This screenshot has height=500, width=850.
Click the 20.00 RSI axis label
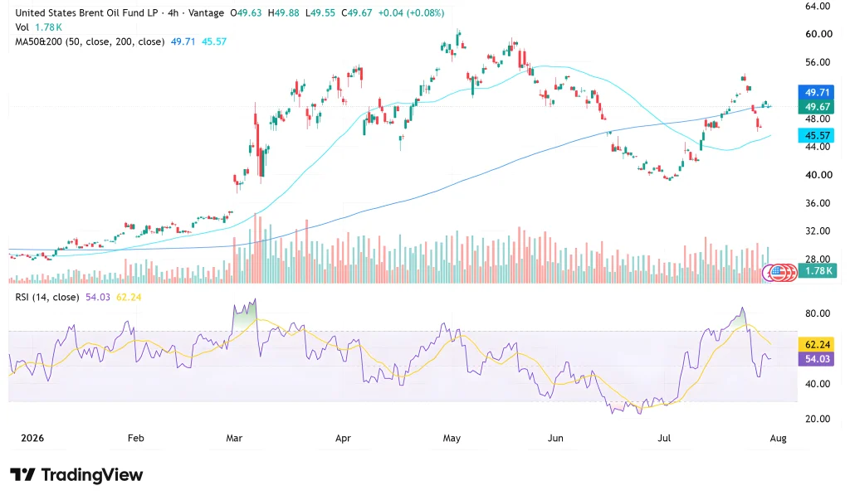pos(818,419)
